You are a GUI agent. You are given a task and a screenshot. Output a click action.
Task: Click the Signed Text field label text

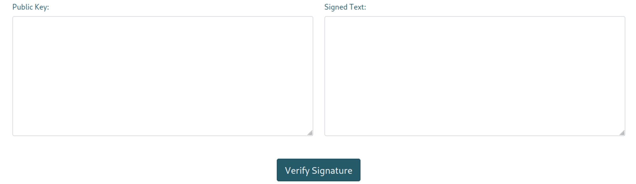pyautogui.click(x=345, y=7)
